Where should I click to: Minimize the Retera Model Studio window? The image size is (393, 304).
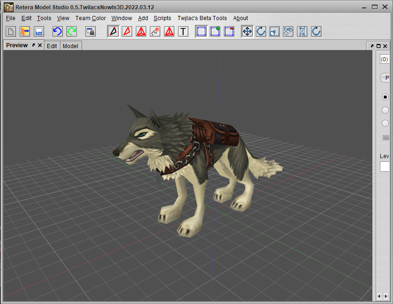364,7
